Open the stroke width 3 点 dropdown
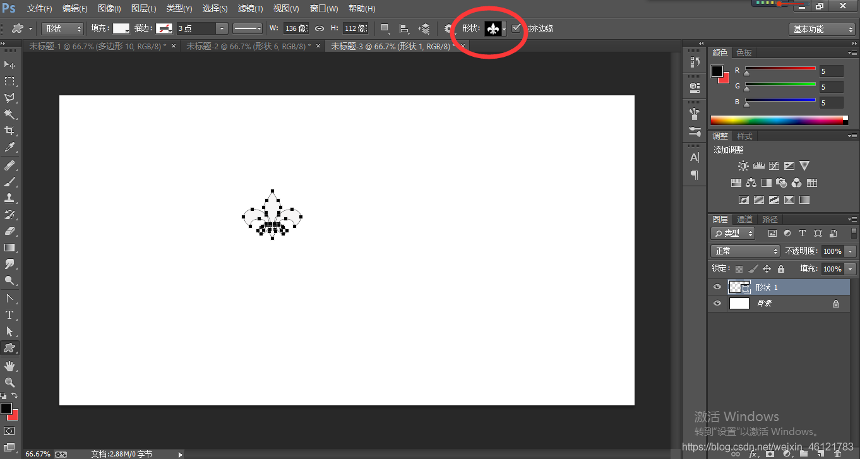Viewport: 860px width, 459px height. 221,28
